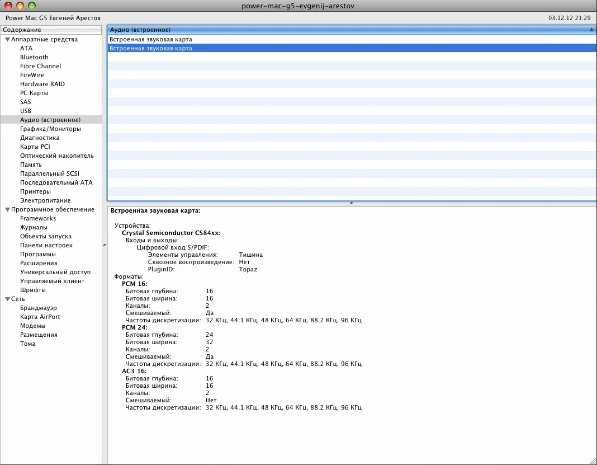Select first Встроенная звуковая карта row
Viewport: 597px width, 465px height.
tap(151, 40)
